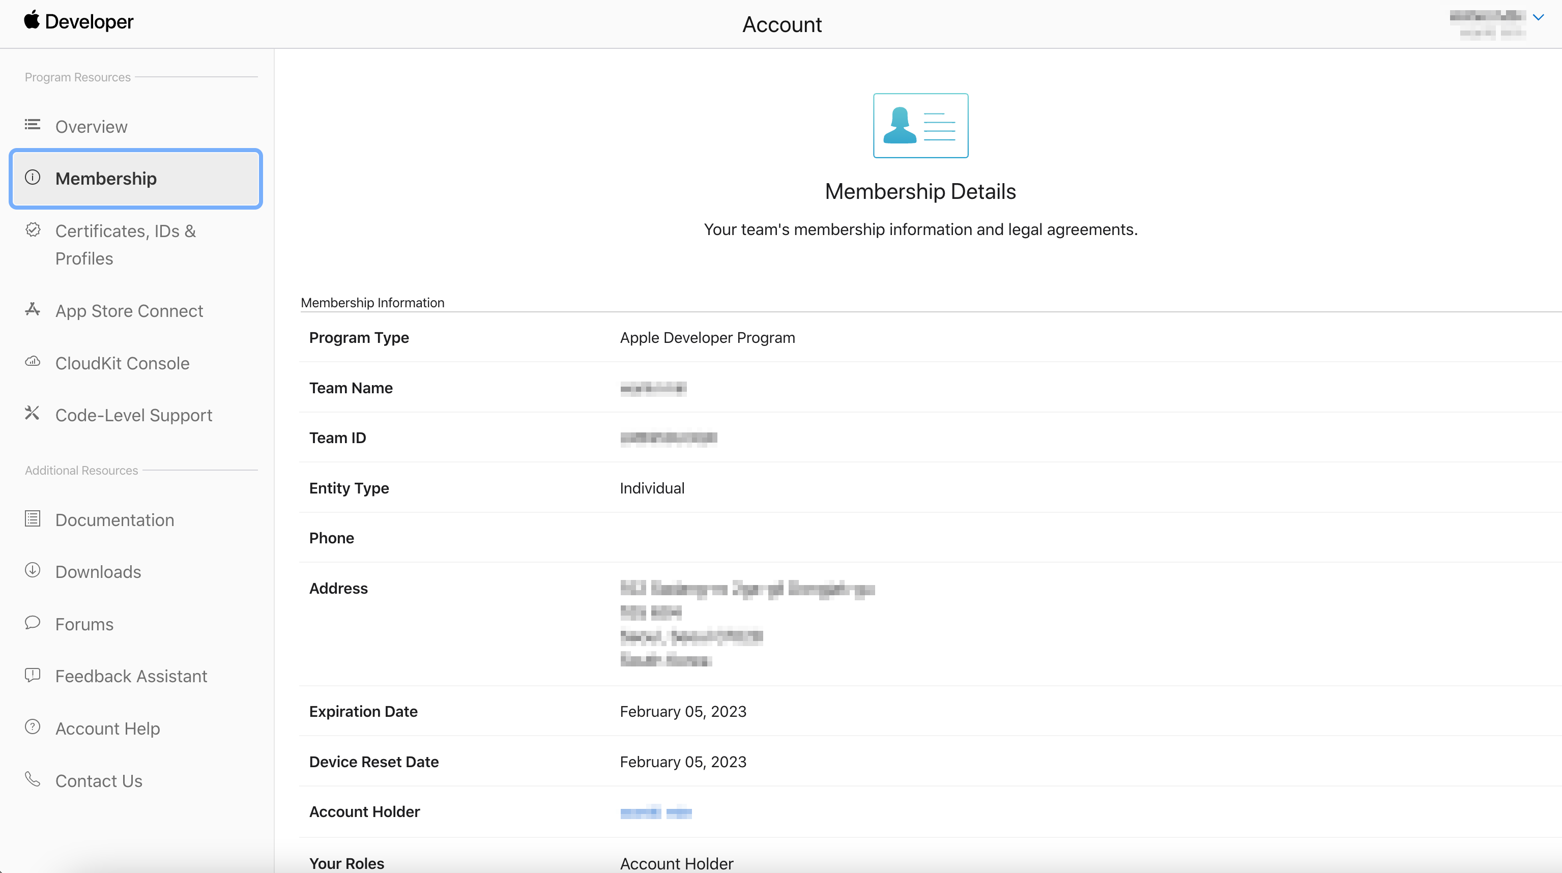Click the Certificates badge icon

(x=33, y=230)
